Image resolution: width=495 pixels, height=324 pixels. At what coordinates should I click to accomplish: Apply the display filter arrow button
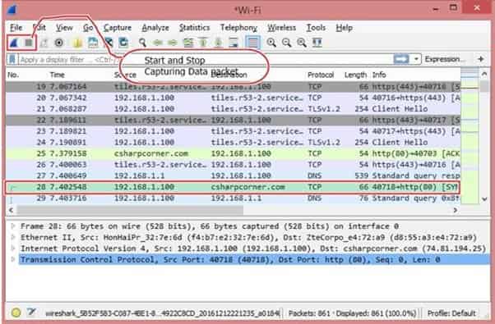(x=401, y=59)
